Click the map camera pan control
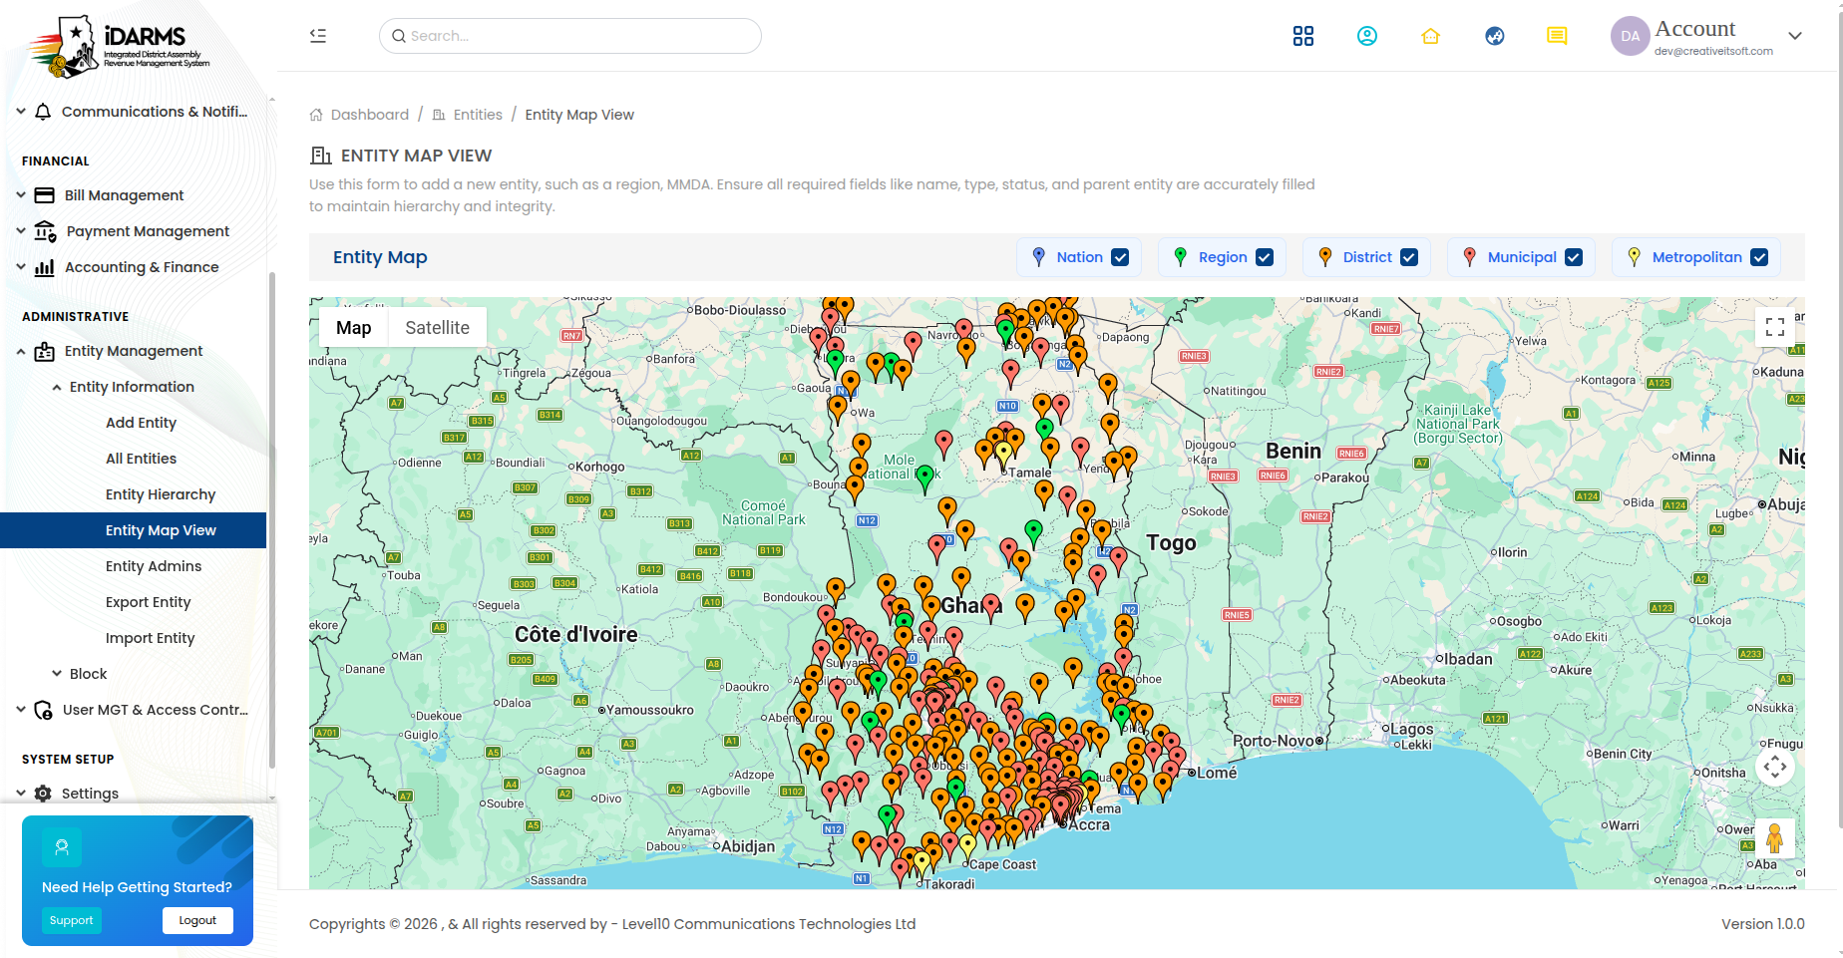The image size is (1843, 958). tap(1775, 767)
